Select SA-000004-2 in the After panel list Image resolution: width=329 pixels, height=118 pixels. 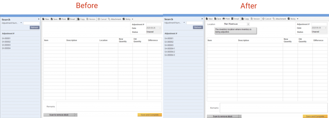tap(183, 52)
